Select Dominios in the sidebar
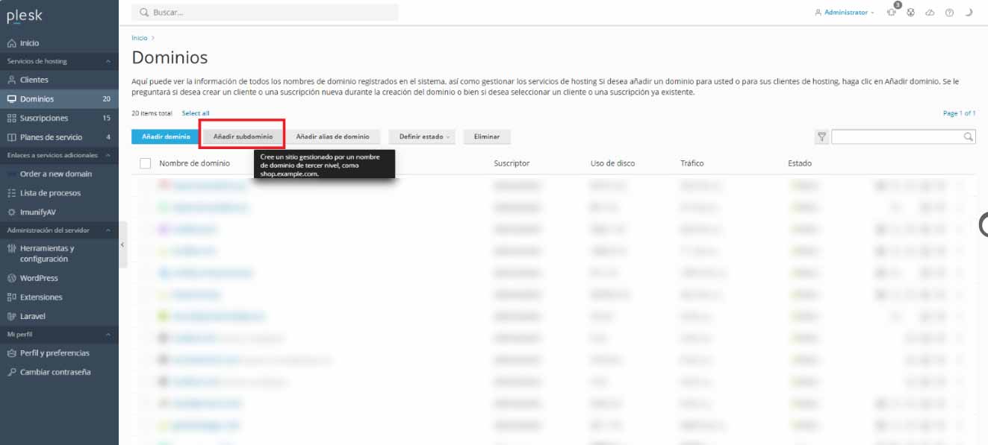Image resolution: width=988 pixels, height=445 pixels. [59, 99]
